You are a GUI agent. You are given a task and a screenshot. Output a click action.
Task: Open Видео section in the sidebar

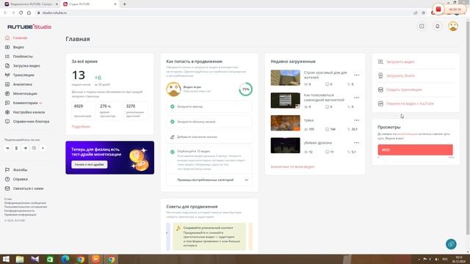pyautogui.click(x=18, y=47)
